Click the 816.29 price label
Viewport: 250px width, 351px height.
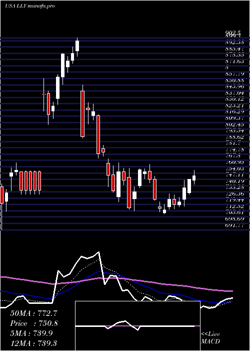(234, 112)
